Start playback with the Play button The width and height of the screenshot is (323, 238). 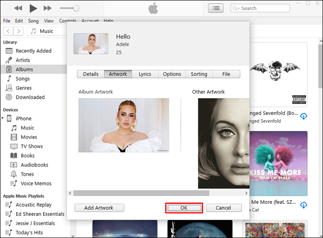[33, 8]
